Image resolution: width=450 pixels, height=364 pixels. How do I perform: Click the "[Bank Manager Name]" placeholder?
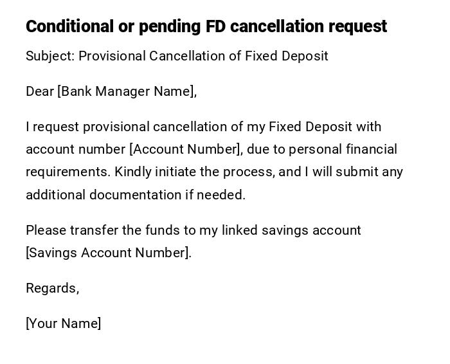pyautogui.click(x=127, y=91)
